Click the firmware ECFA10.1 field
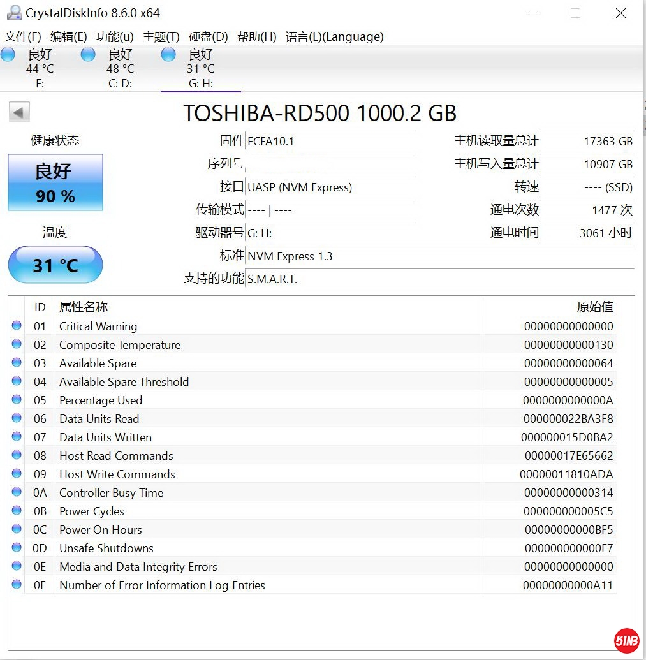 click(x=330, y=142)
